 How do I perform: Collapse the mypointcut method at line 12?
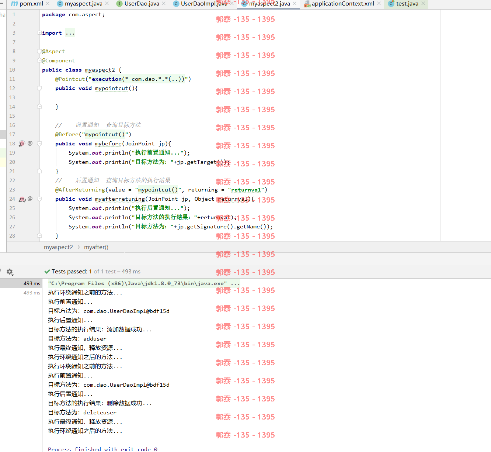[39, 88]
